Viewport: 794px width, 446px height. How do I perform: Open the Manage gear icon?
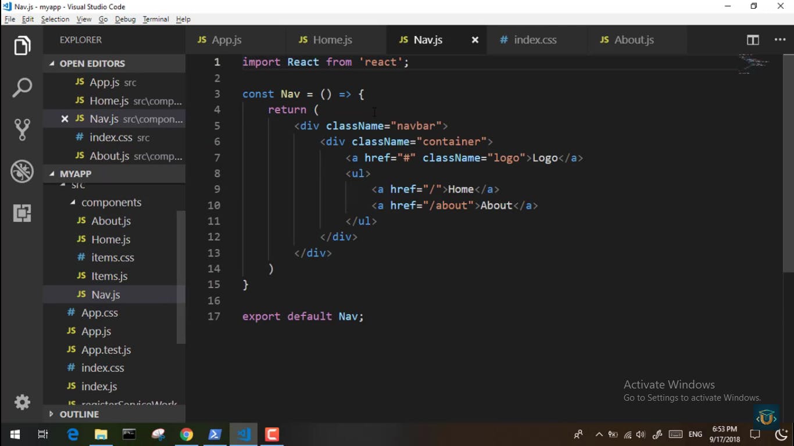point(22,402)
